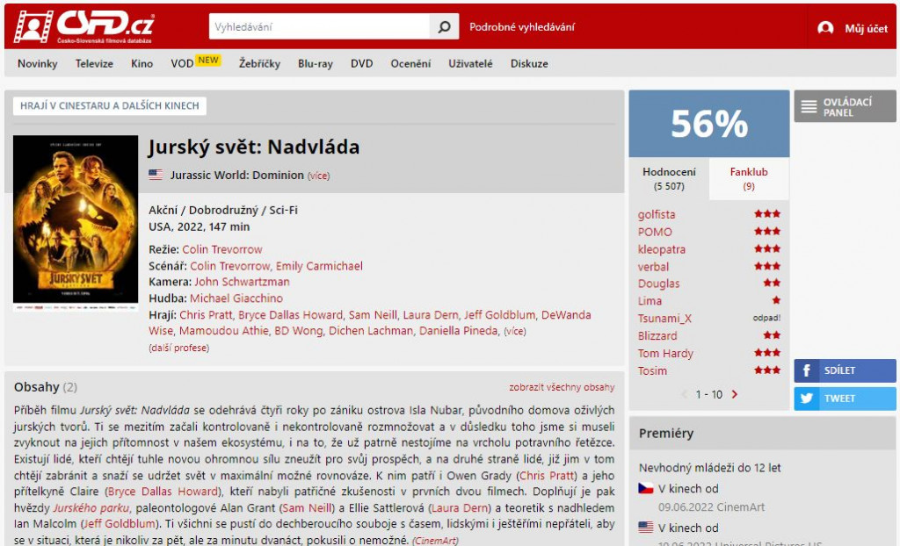The image size is (900, 546).
Task: Open user Tsunami_X profile
Action: (x=664, y=319)
